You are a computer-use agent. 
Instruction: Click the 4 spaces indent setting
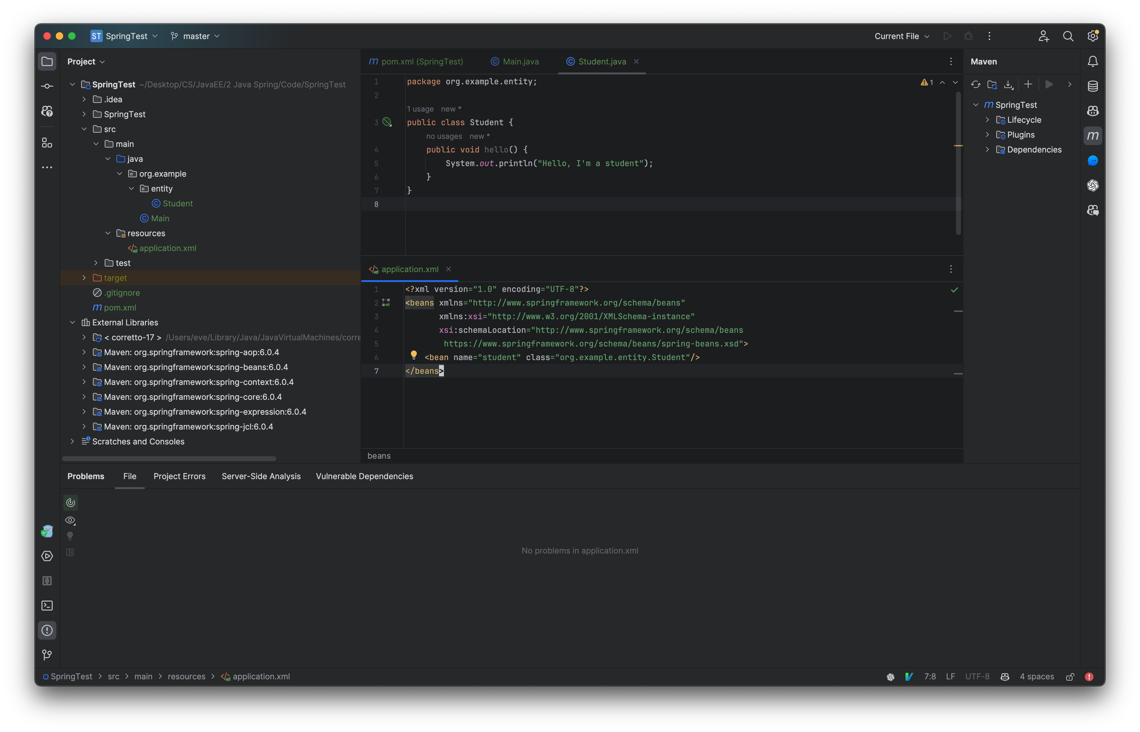(1037, 677)
